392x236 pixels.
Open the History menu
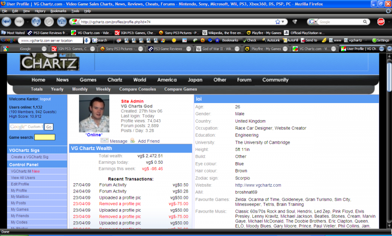[40, 11]
